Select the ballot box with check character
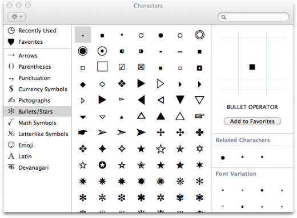297x218 pixels. point(122,67)
